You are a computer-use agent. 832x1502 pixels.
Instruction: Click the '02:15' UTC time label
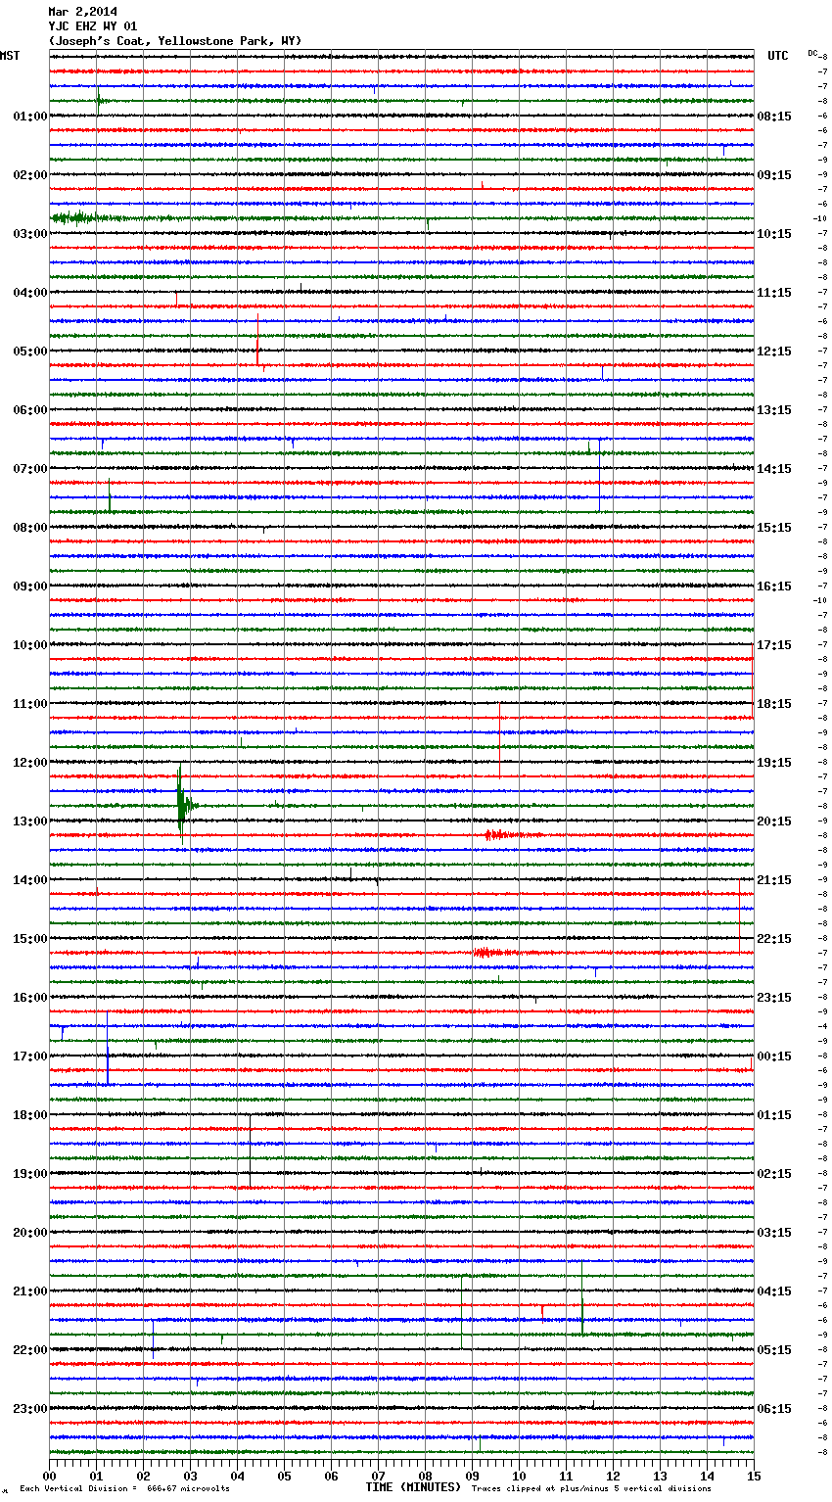click(x=774, y=1174)
